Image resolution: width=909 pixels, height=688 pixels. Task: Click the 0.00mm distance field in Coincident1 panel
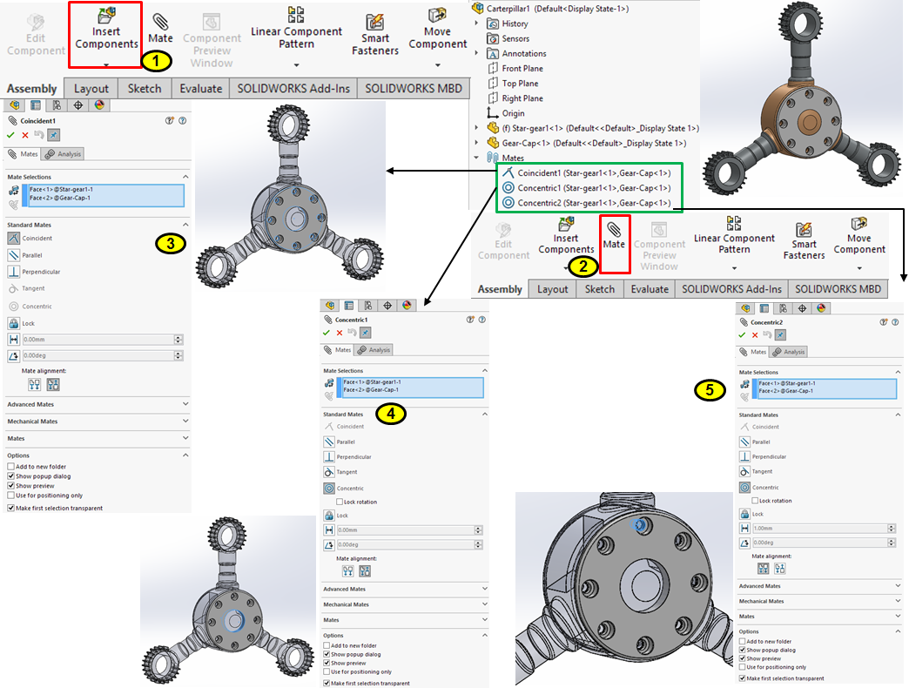click(x=98, y=340)
